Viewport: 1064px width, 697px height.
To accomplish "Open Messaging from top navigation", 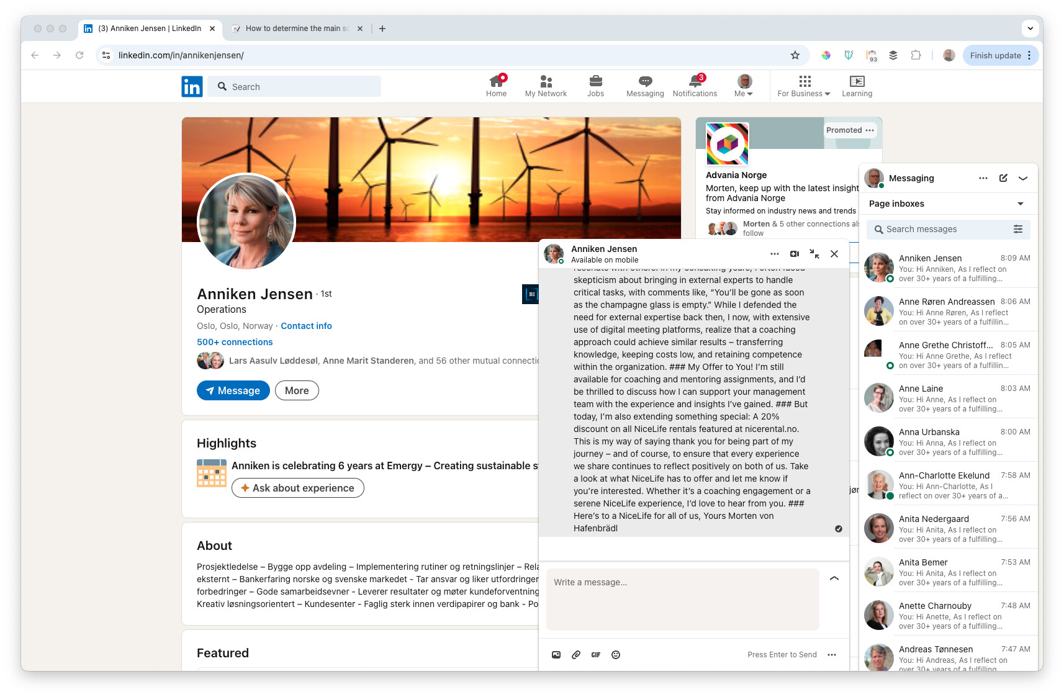I will coord(645,86).
